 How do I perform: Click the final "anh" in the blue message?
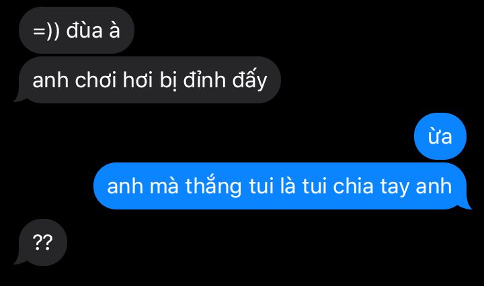(434, 186)
